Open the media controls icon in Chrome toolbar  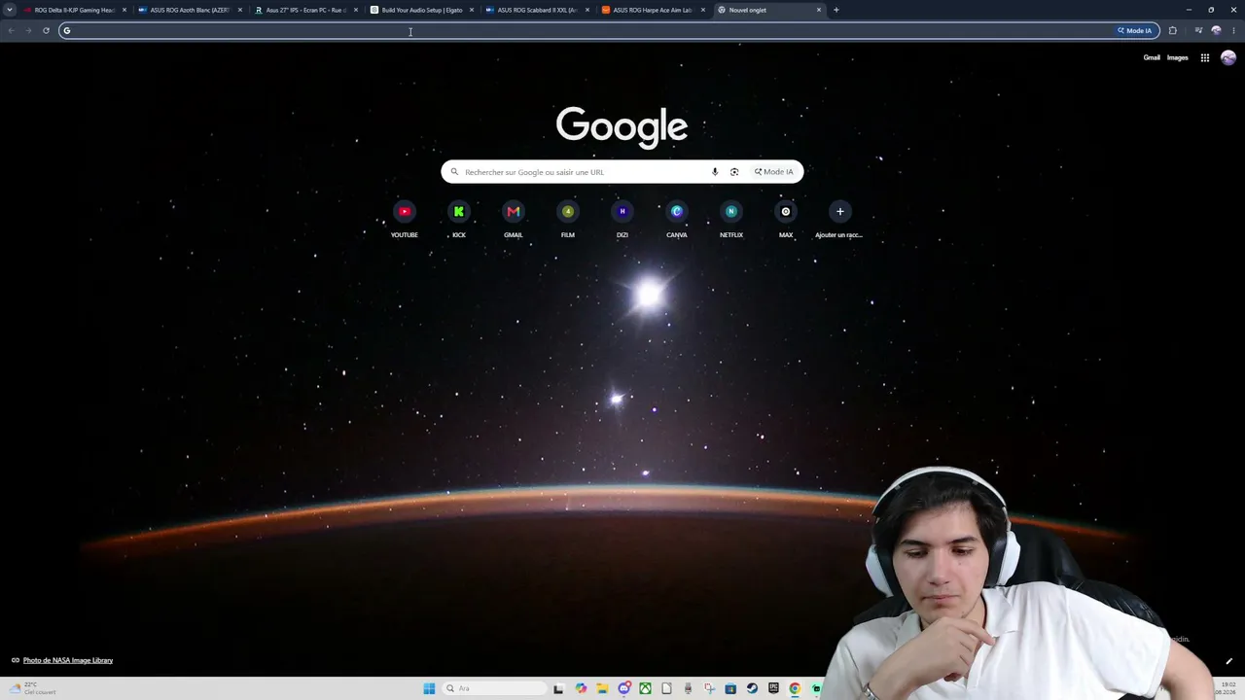click(1198, 30)
